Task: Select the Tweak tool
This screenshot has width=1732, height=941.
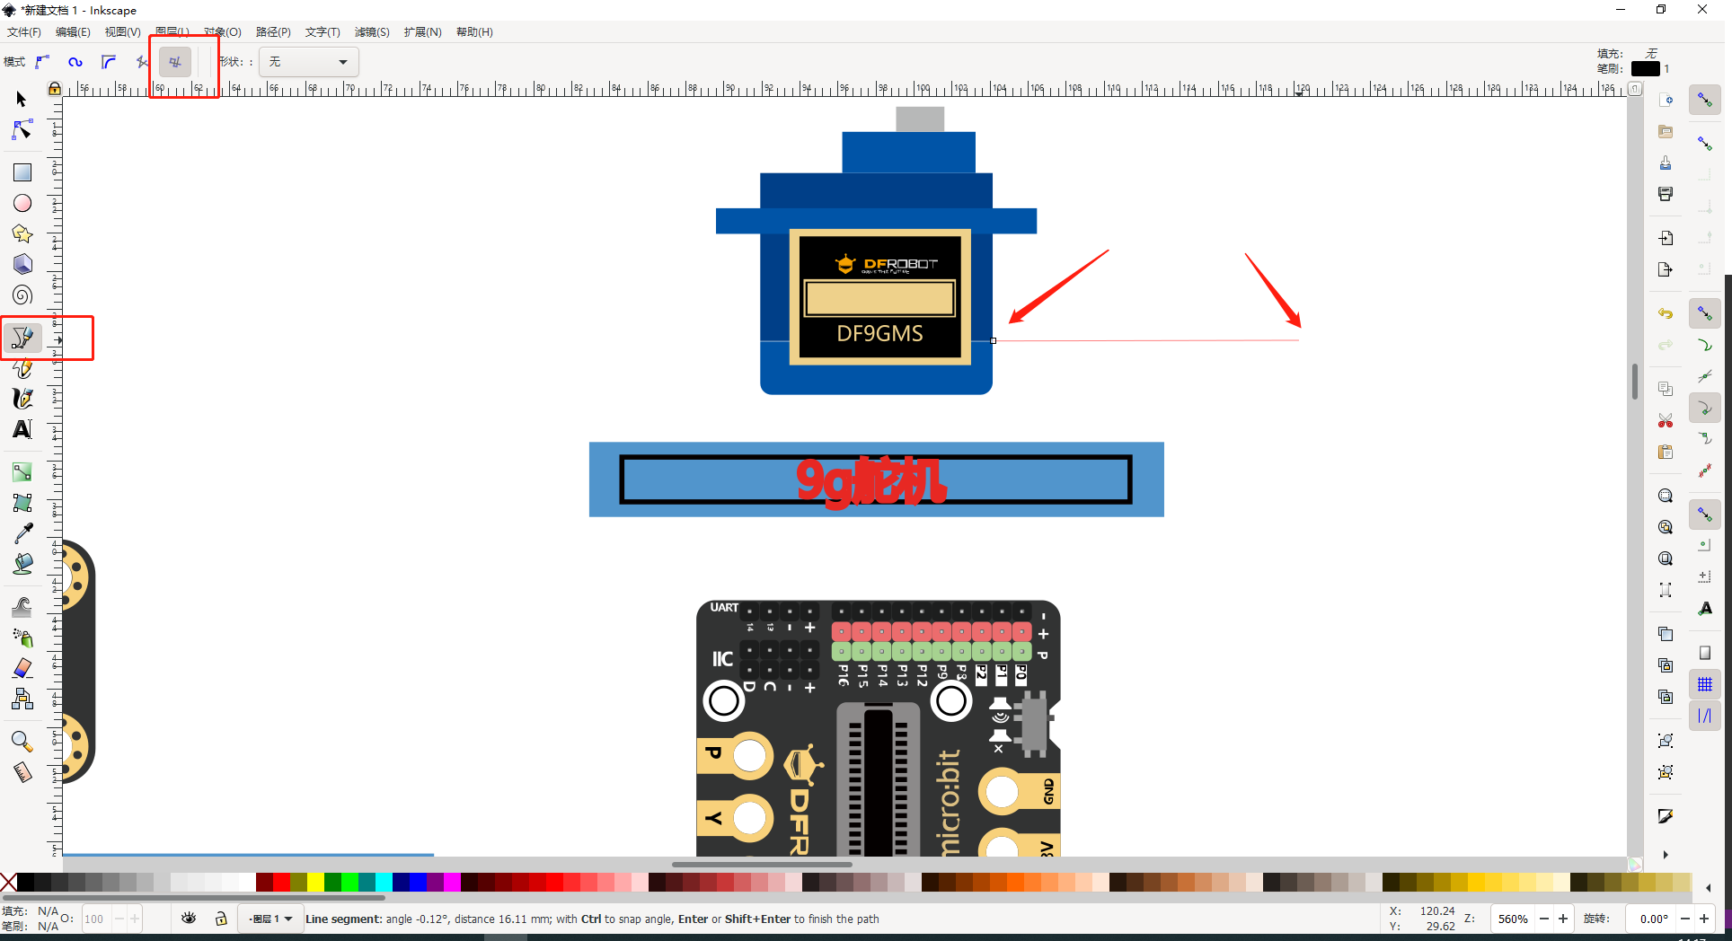Action: coord(22,607)
